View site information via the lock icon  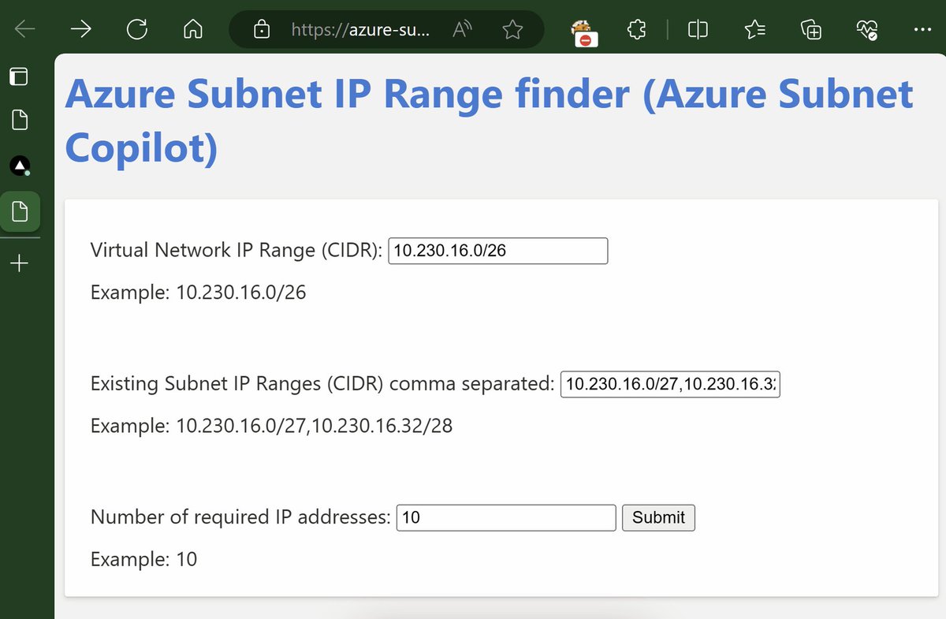261,30
